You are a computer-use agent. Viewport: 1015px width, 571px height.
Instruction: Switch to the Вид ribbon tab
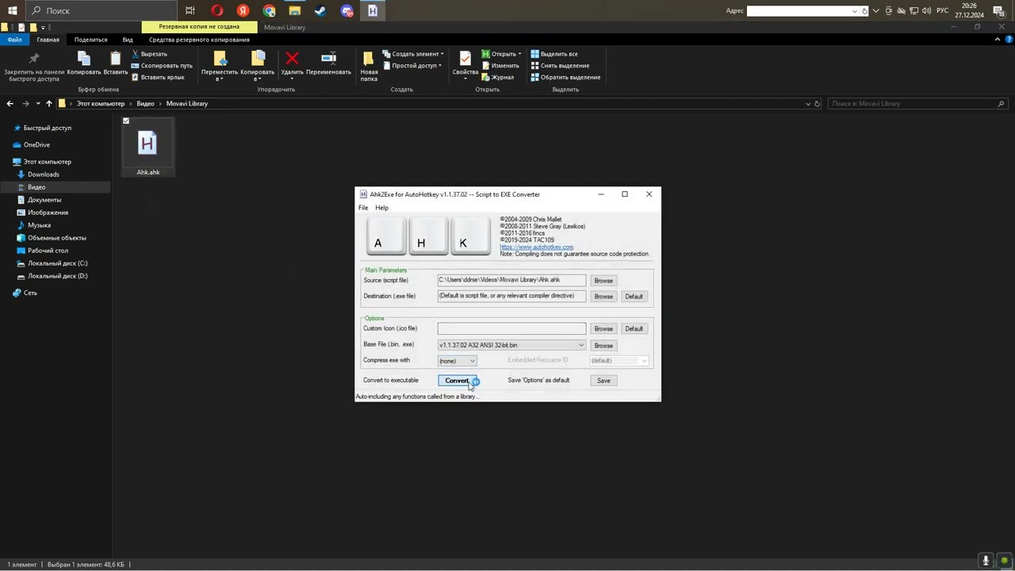(x=128, y=40)
